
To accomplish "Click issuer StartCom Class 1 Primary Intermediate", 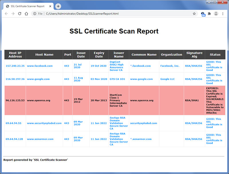I will pos(118,100).
